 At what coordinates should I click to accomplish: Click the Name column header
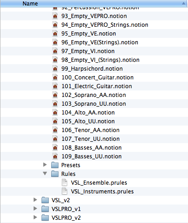(94, 4)
